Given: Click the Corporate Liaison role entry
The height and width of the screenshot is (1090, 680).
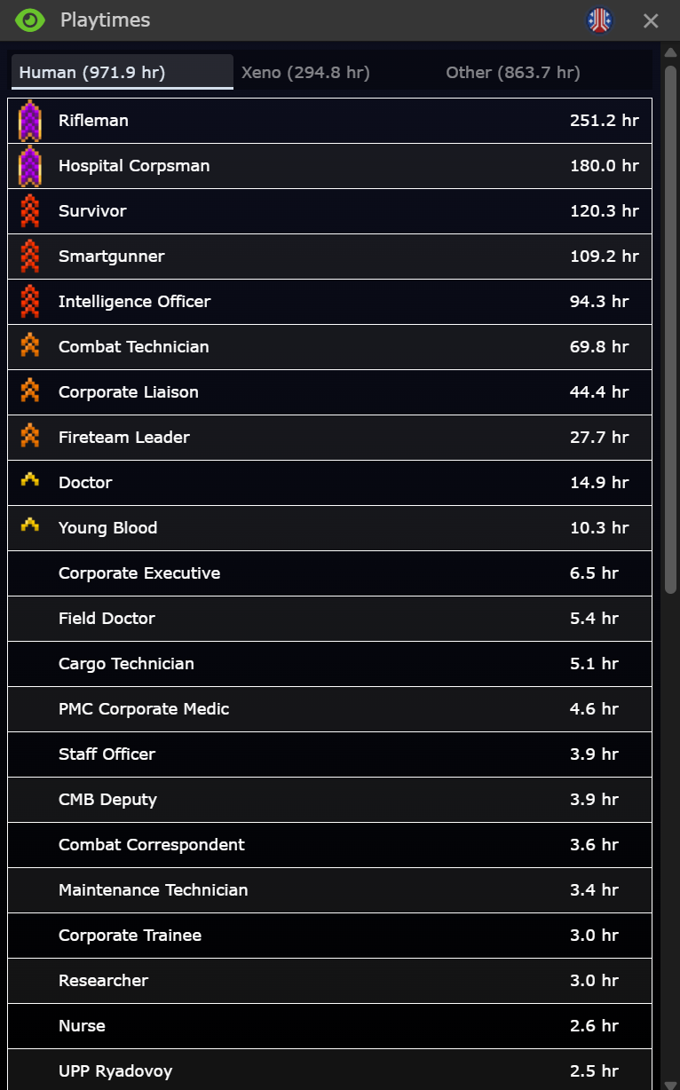Looking at the screenshot, I should 129,392.
